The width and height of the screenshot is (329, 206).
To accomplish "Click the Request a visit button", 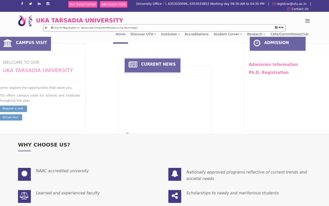I will pyautogui.click(x=12, y=109).
